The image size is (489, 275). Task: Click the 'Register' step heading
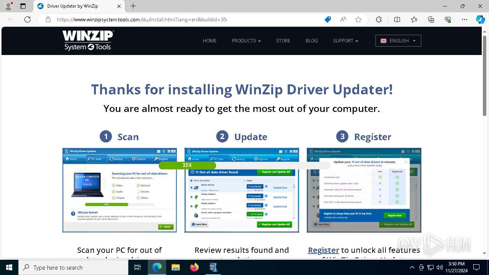point(373,137)
